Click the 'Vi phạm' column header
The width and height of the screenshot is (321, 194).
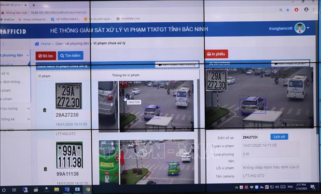(x=44, y=76)
